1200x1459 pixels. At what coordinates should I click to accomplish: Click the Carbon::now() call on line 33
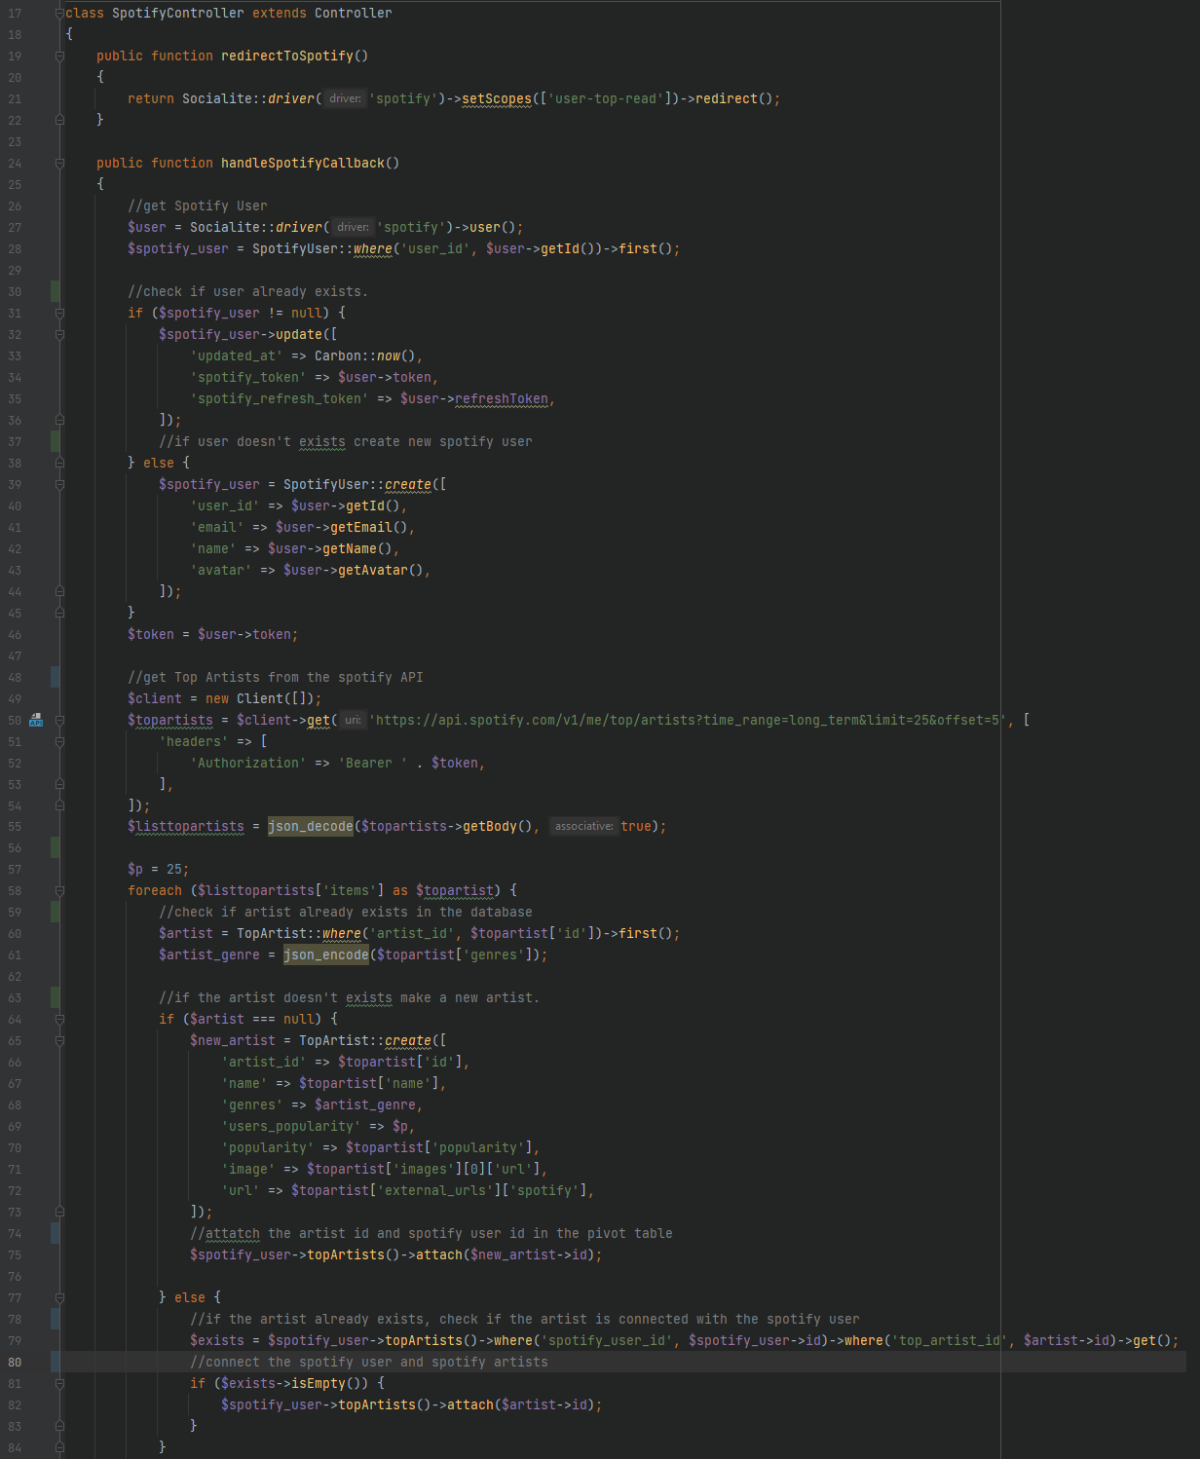365,356
